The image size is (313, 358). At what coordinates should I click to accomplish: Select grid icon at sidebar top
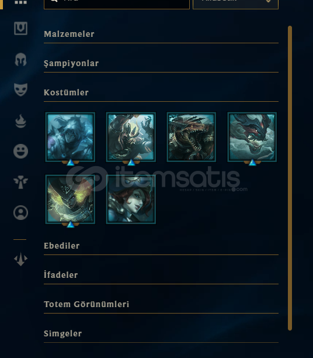(x=21, y=2)
